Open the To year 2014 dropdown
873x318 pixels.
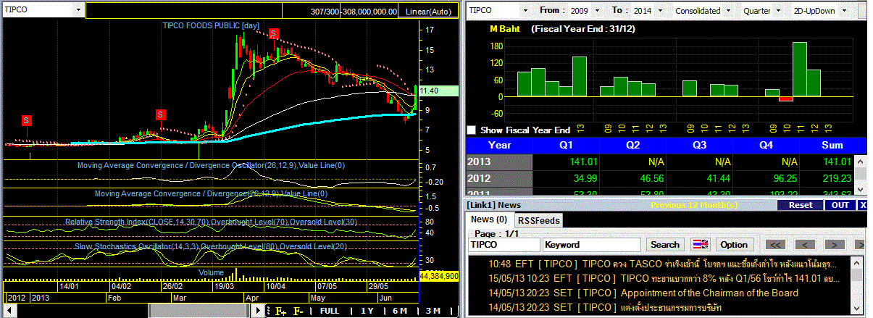pos(660,11)
